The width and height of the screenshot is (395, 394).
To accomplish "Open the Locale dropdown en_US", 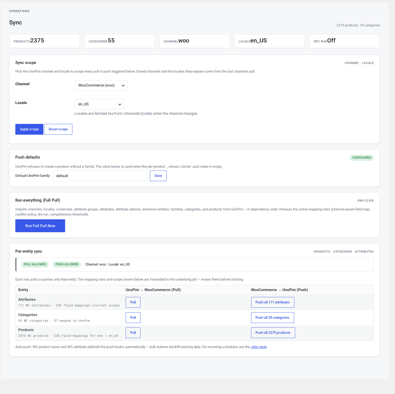I will tap(99, 104).
